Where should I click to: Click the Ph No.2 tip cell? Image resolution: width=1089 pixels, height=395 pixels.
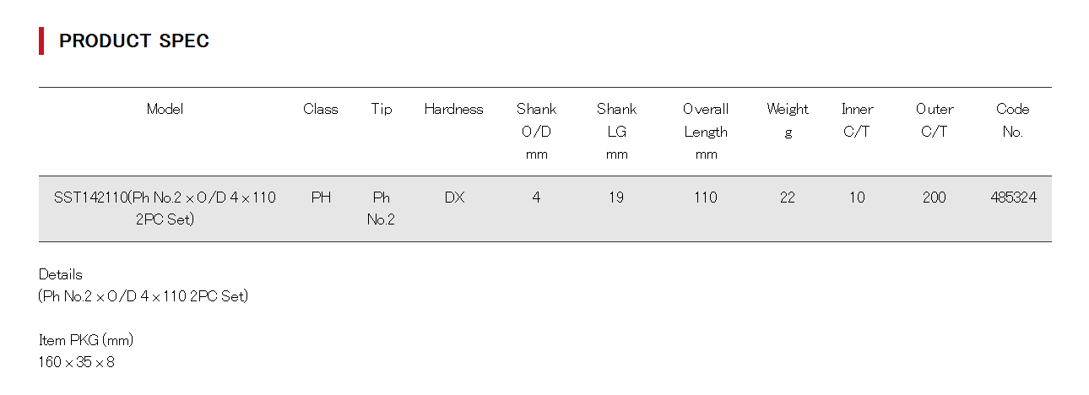tap(382, 208)
